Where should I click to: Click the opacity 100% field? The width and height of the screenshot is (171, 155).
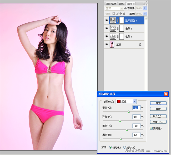tap(139, 8)
